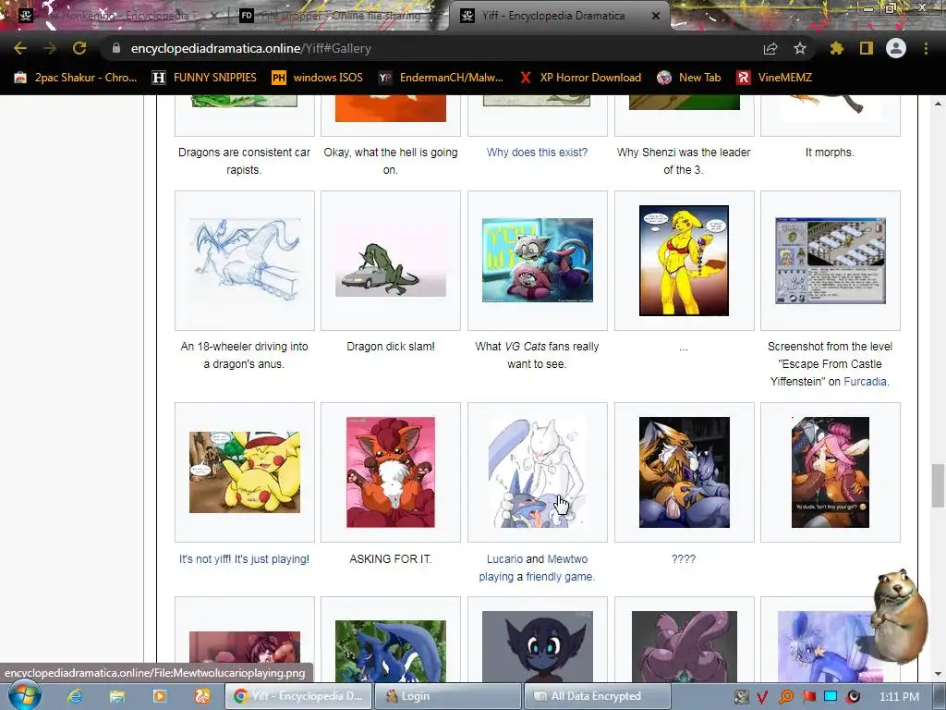This screenshot has width=946, height=710.
Task: Bookmark this page with the star icon
Action: tap(800, 48)
